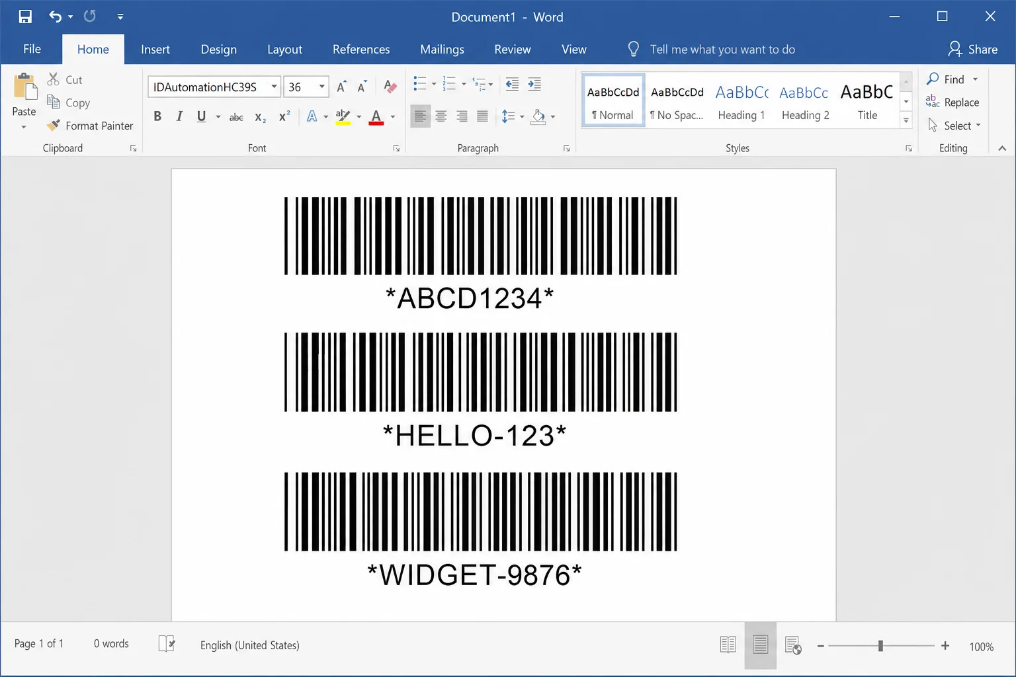Image resolution: width=1016 pixels, height=677 pixels.
Task: Apply yellow text highlight color
Action: pos(343,117)
